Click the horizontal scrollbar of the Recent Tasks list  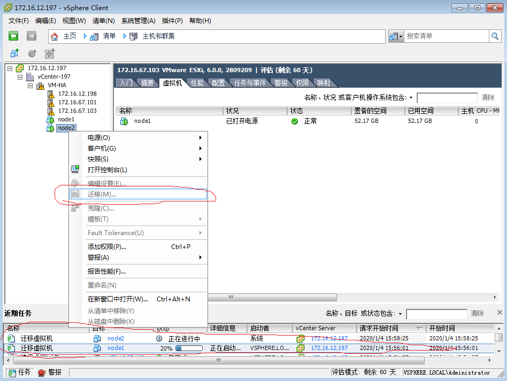[x=219, y=360]
